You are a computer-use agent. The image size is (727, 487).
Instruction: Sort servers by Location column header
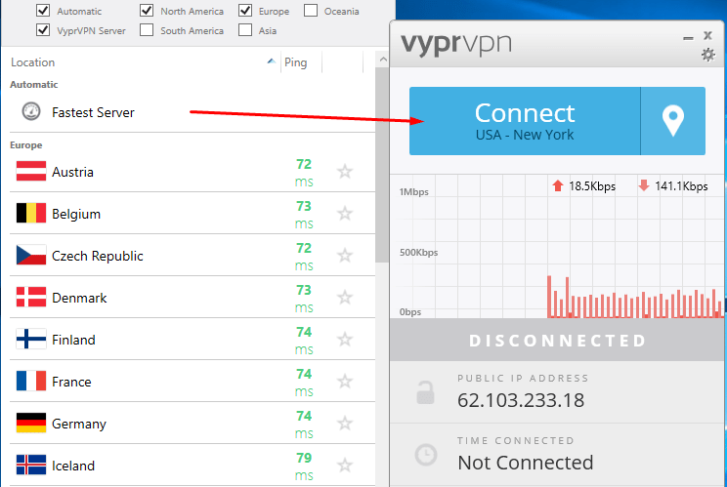pyautogui.click(x=145, y=62)
